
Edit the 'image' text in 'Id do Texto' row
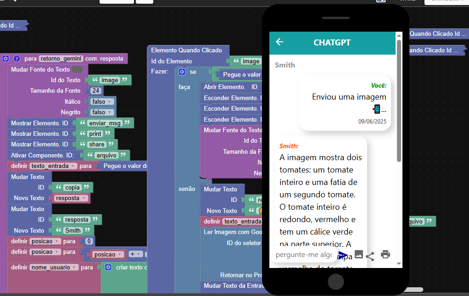click(x=110, y=80)
